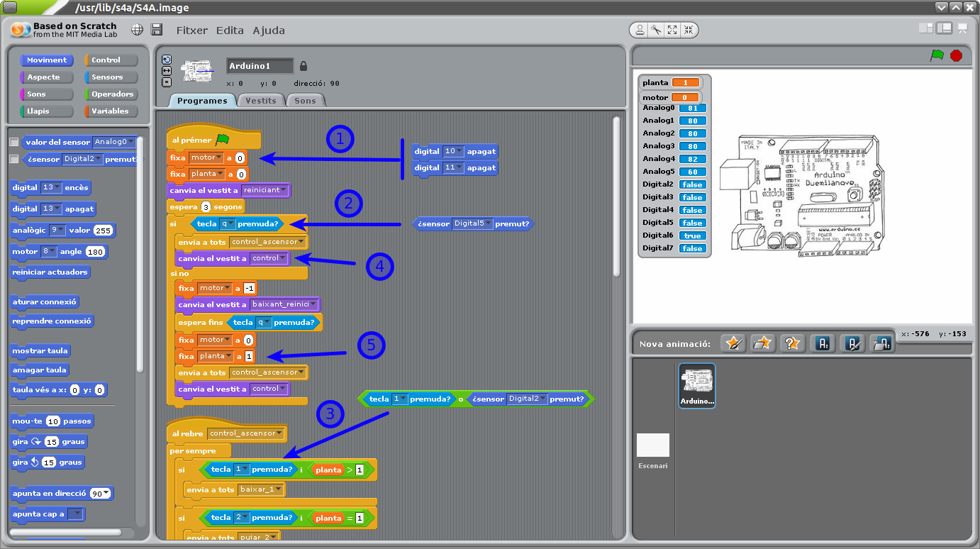Click the sprite name field 'Arduino1'

(x=260, y=66)
